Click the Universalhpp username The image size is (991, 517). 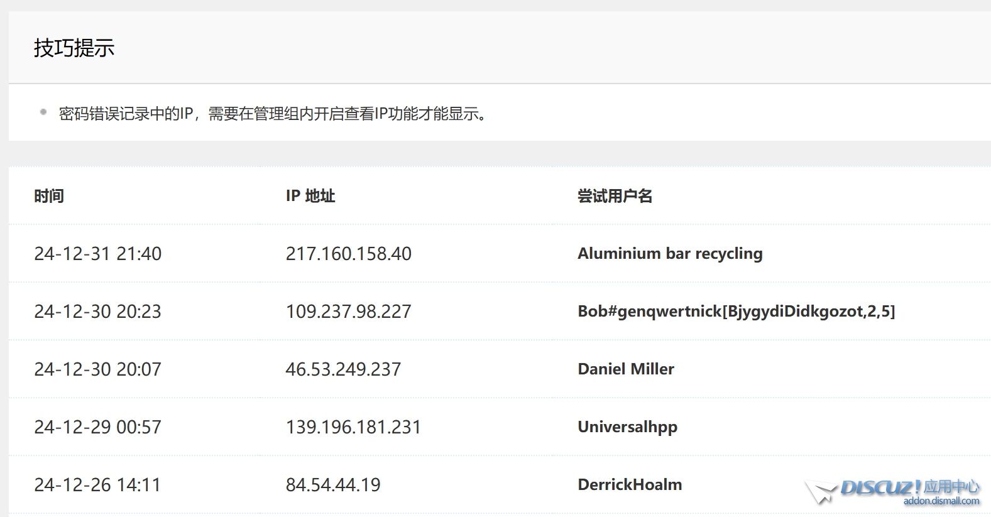627,427
